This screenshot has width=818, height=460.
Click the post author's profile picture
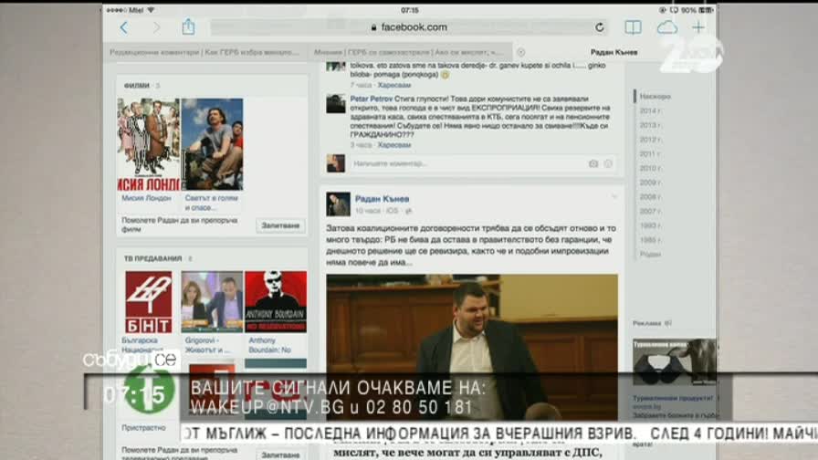338,204
